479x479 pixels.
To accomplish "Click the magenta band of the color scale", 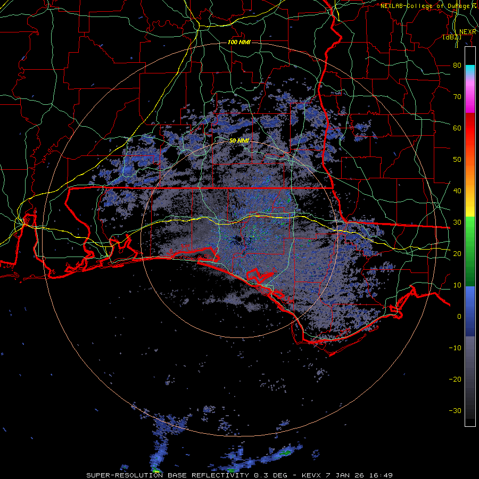I will pos(470,98).
